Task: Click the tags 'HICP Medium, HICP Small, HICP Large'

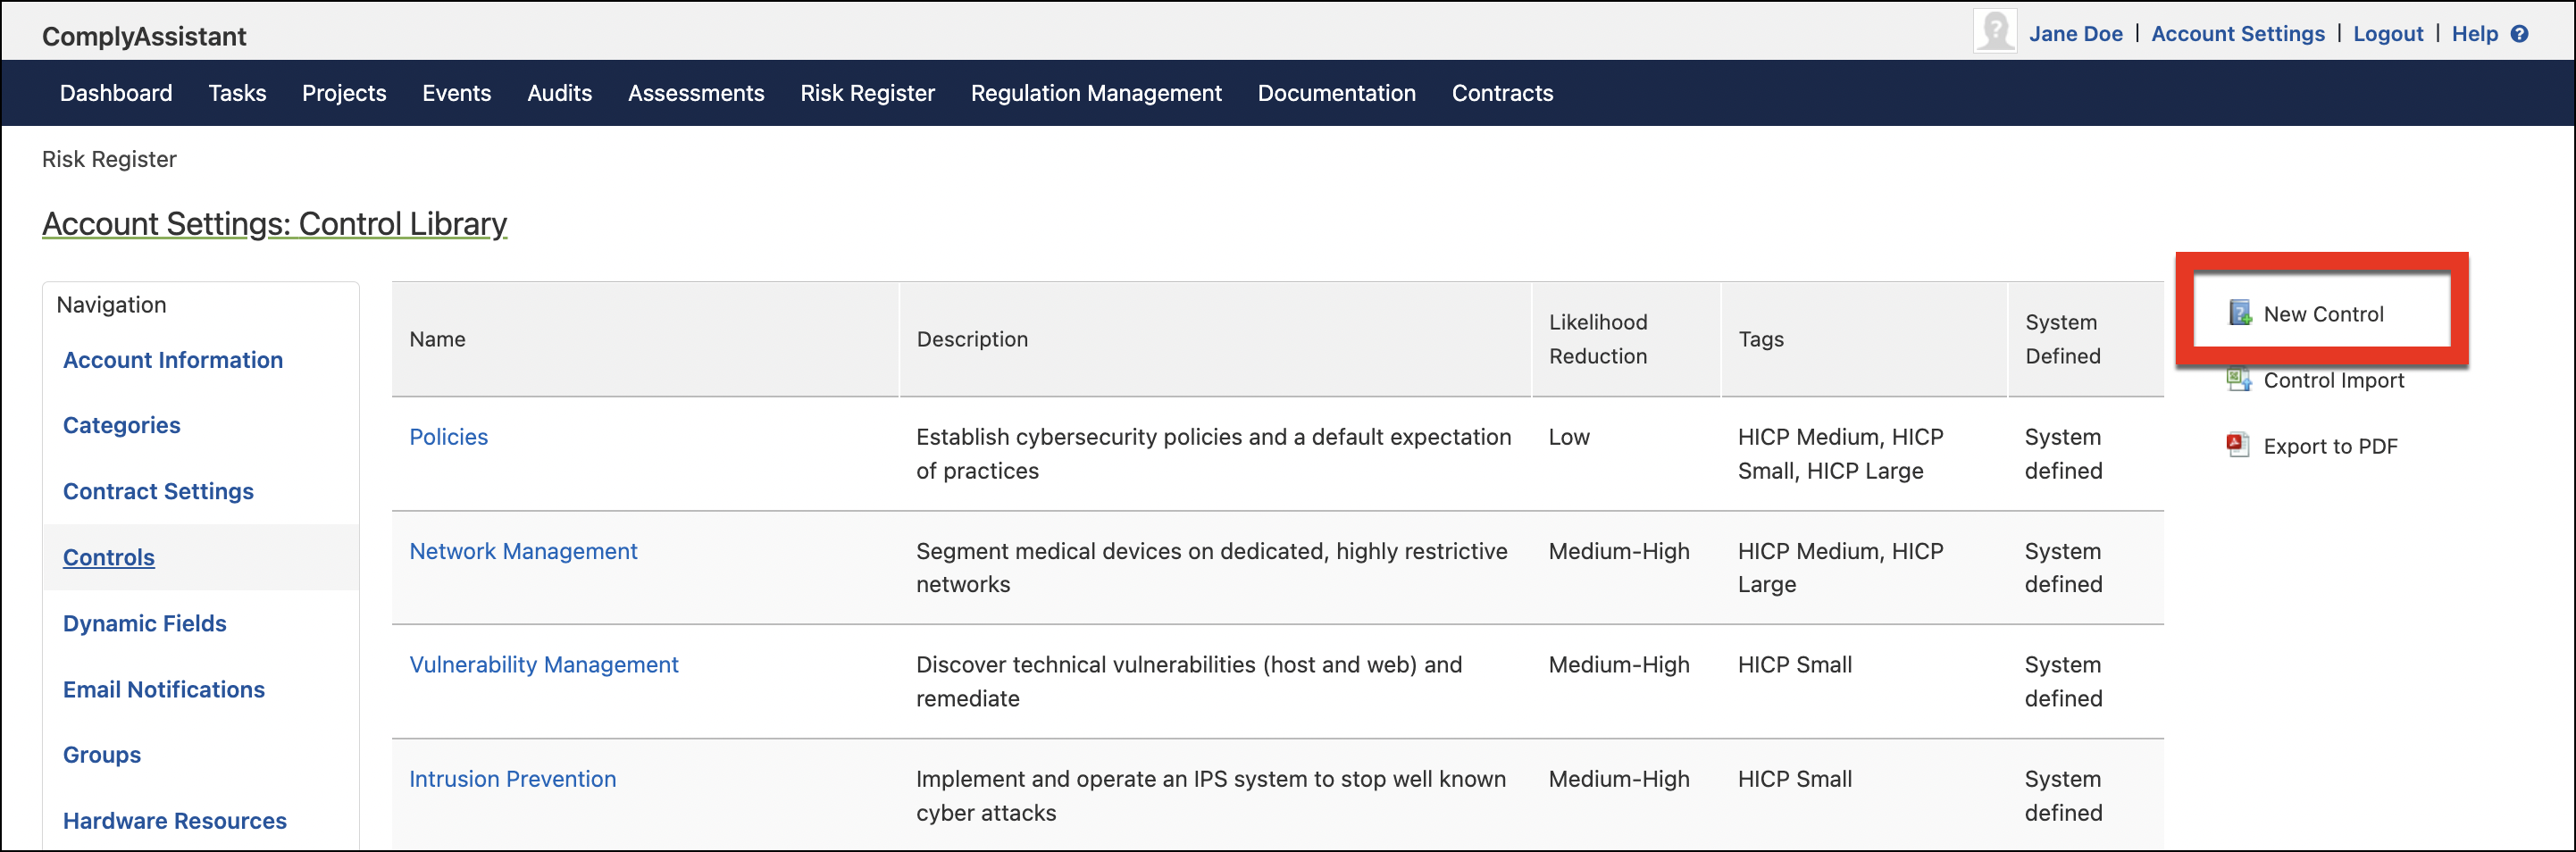Action: 1840,454
